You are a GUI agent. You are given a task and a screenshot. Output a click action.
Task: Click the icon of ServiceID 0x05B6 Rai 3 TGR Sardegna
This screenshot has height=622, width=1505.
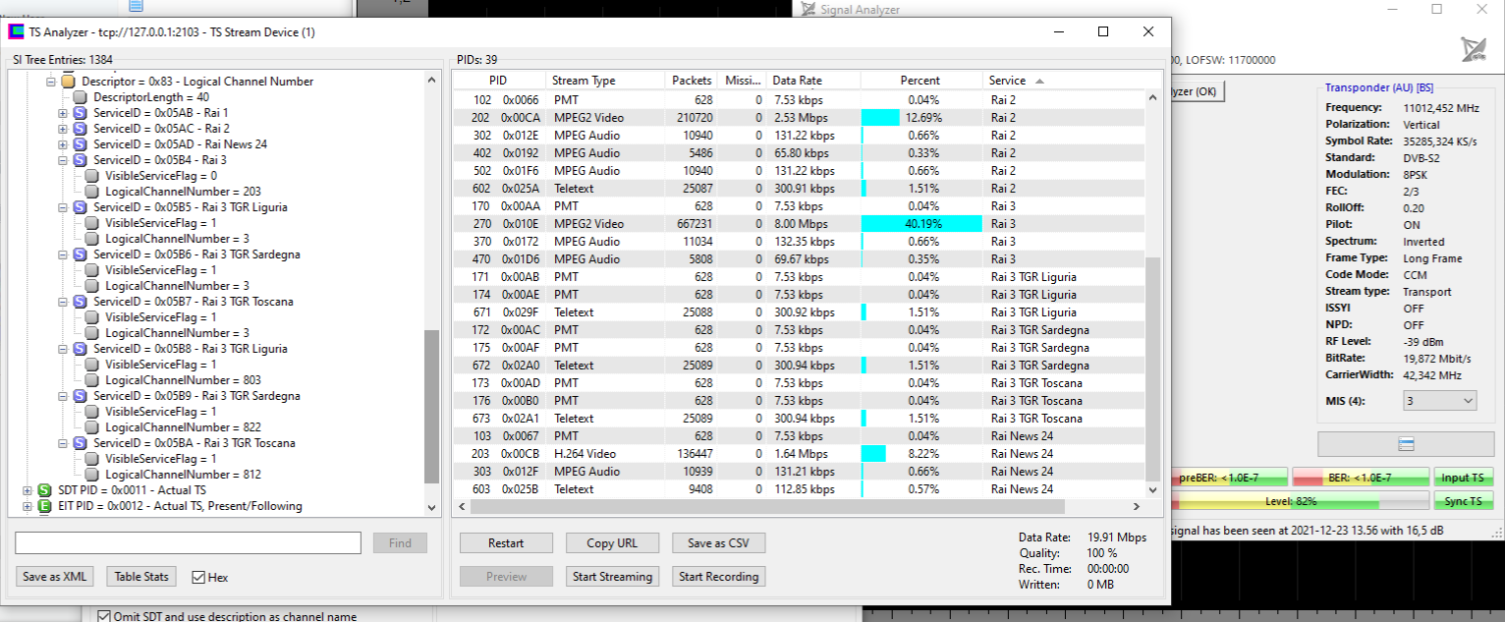click(x=81, y=254)
